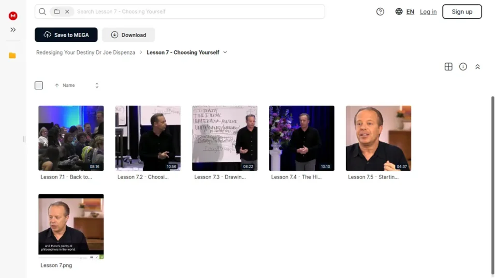Viewport: 495px width, 278px height.
Task: Click the ascending arrow beside Name
Action: point(57,85)
